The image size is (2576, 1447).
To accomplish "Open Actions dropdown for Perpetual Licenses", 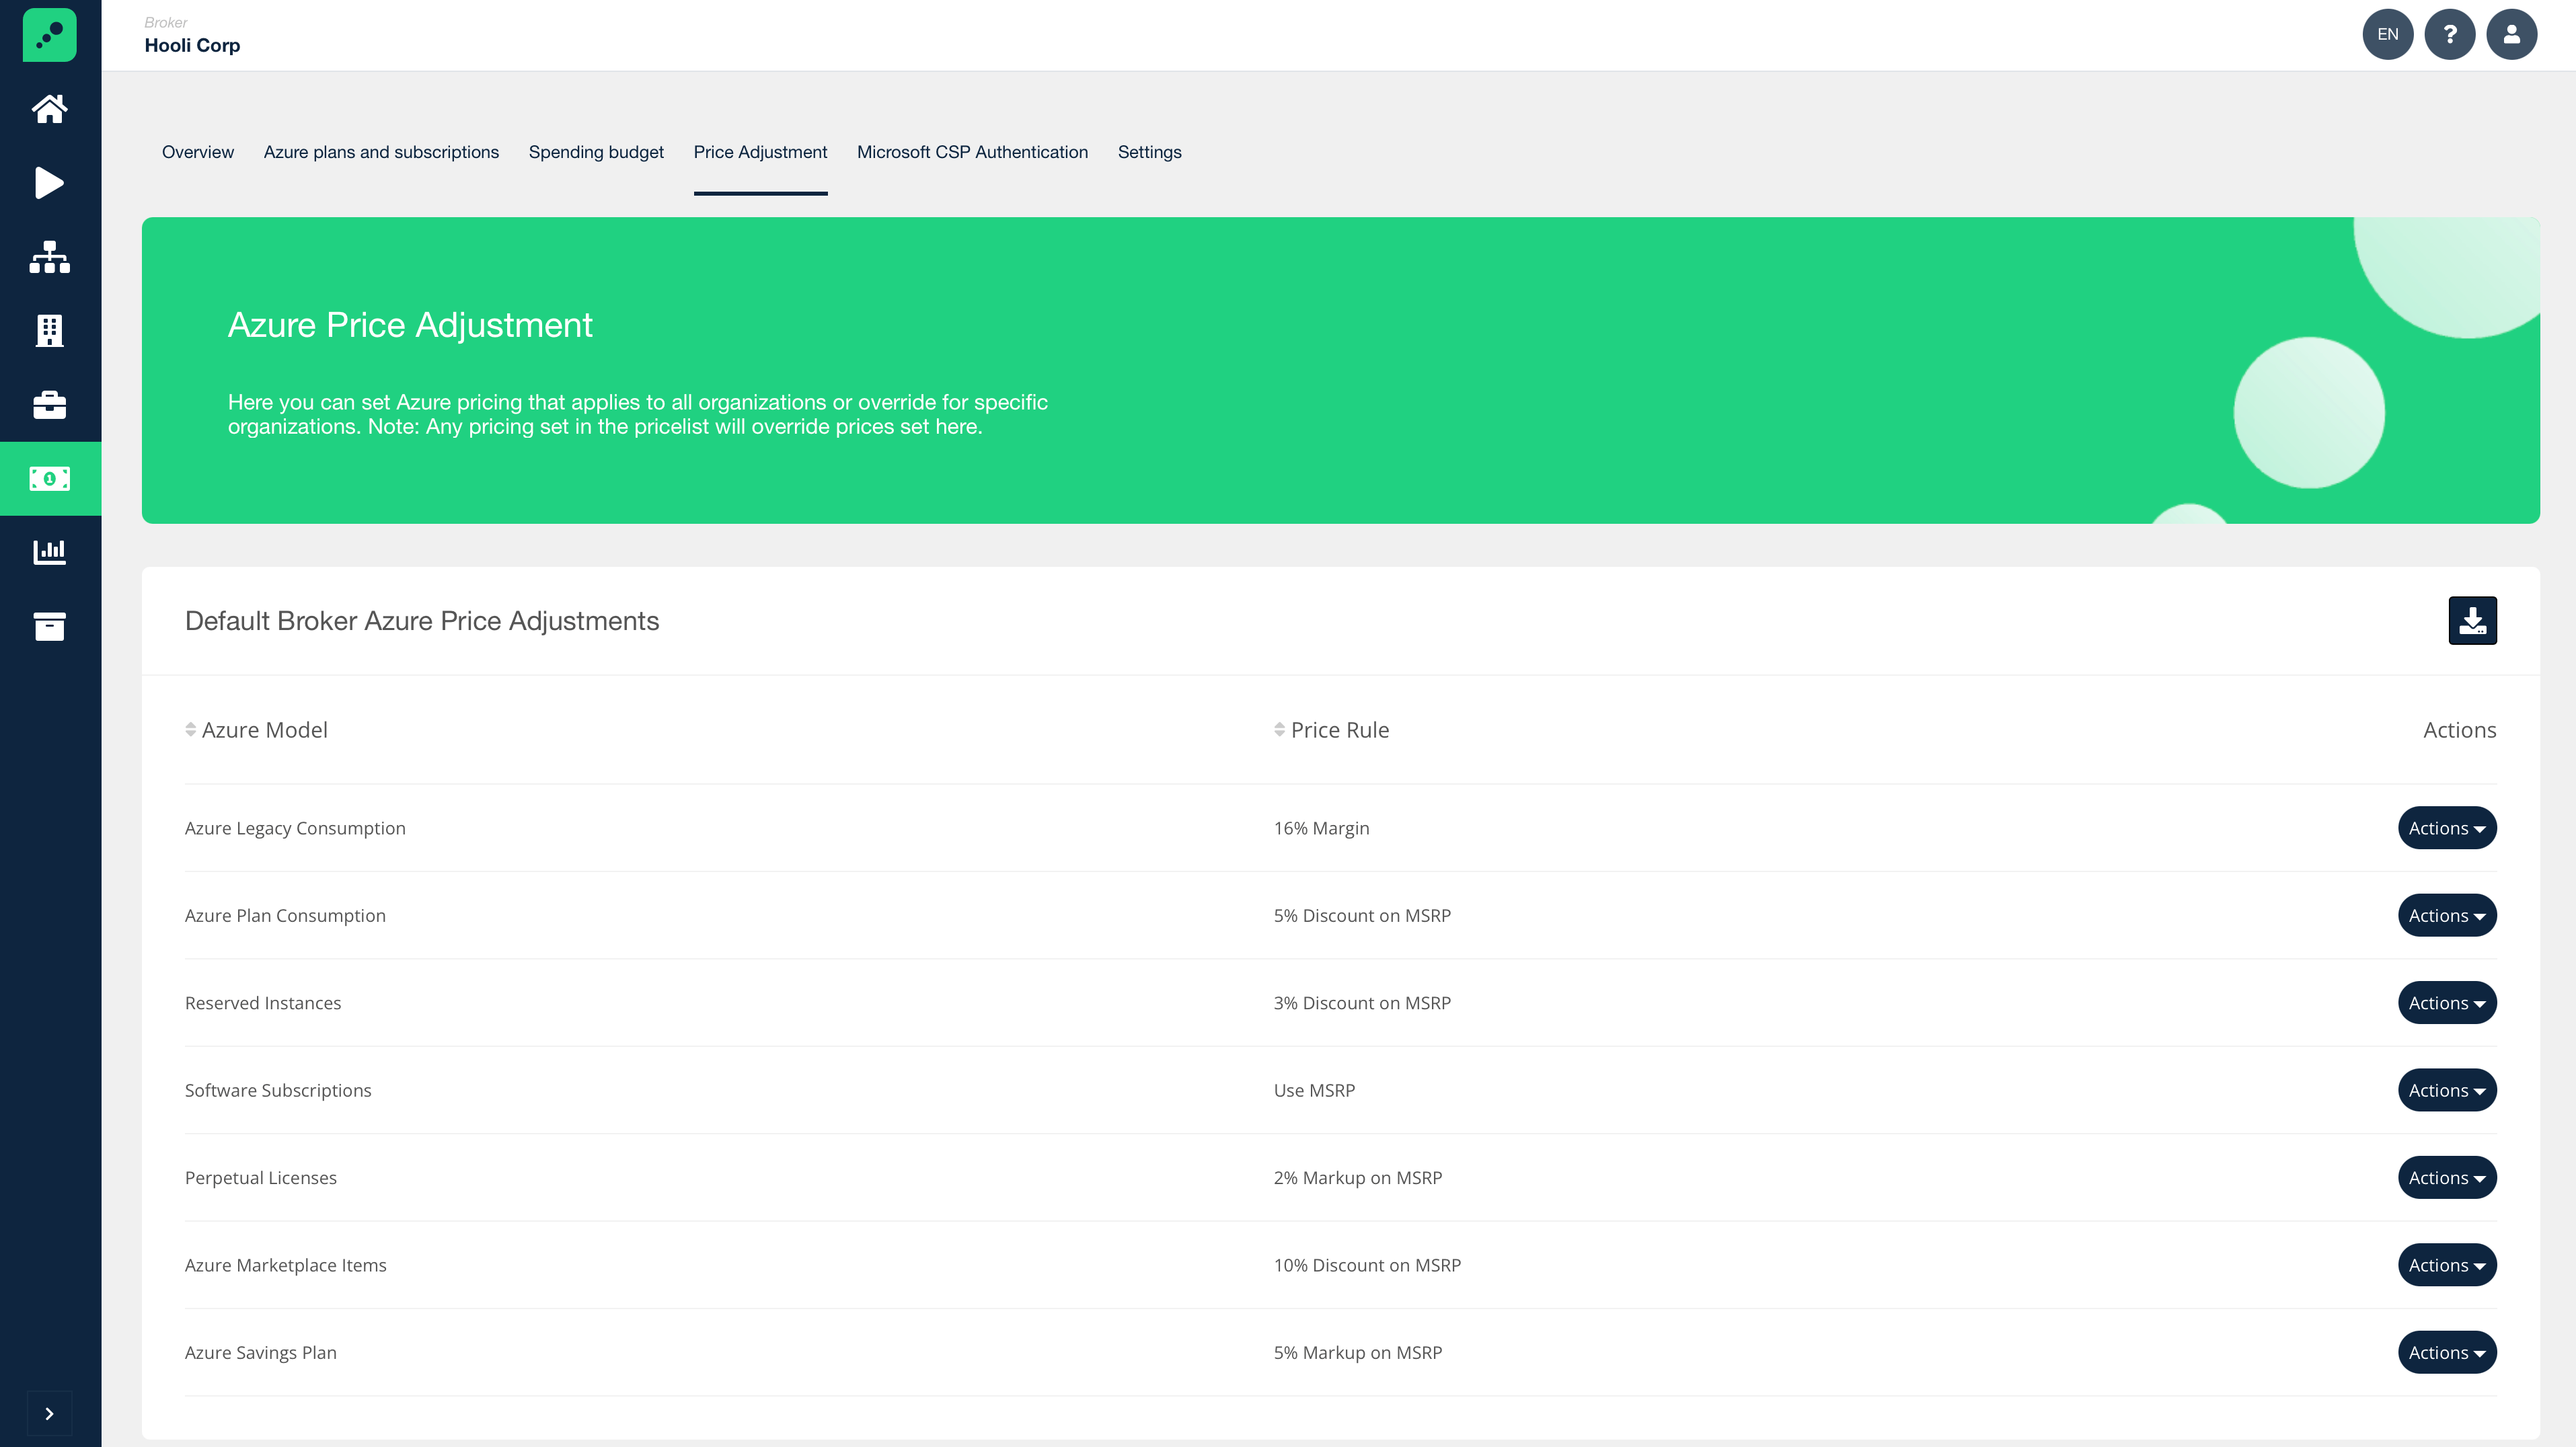I will click(2447, 1178).
